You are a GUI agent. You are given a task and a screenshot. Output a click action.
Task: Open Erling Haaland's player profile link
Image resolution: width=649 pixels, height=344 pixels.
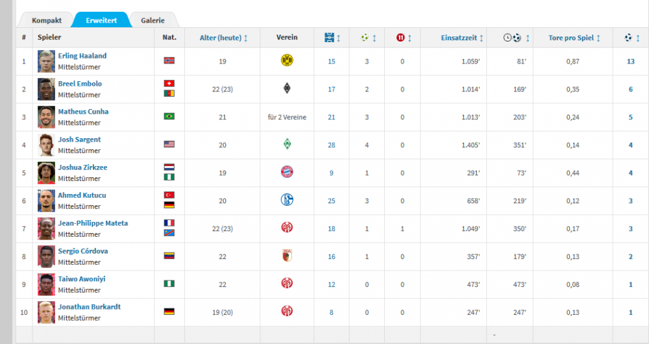82,56
